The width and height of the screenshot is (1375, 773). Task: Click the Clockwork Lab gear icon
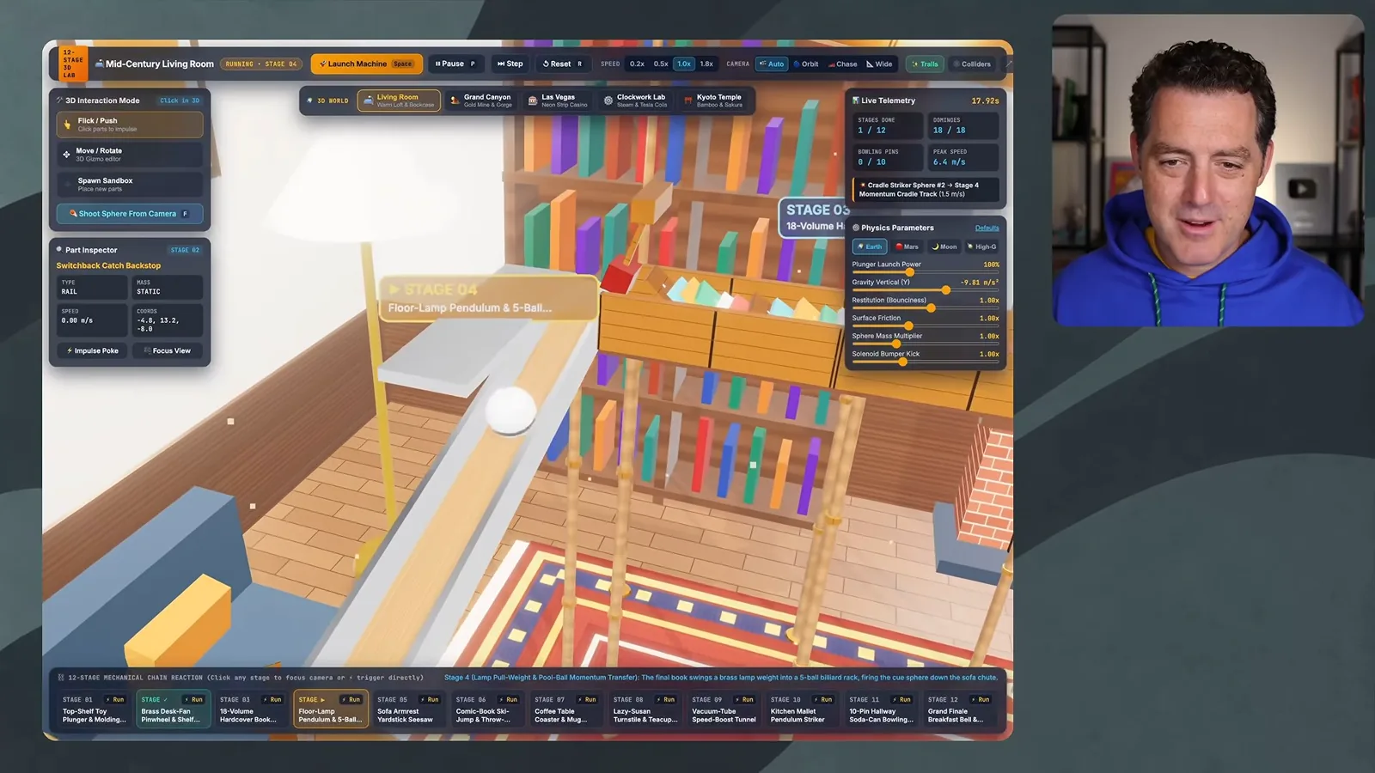pos(608,100)
